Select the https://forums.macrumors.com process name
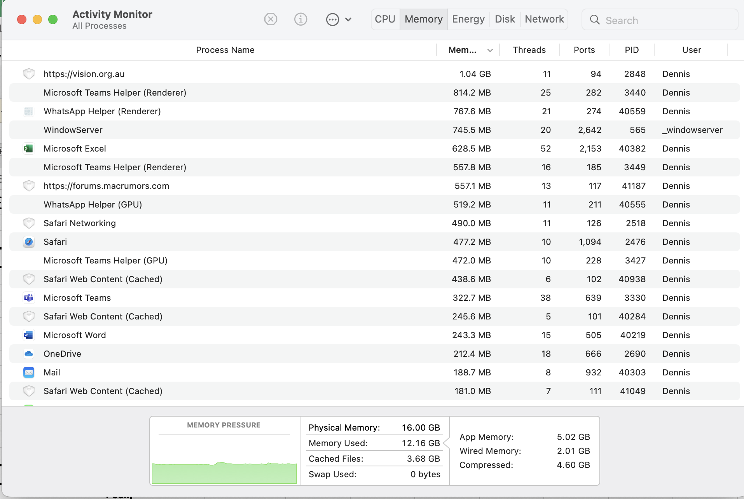The image size is (744, 499). [x=106, y=186]
